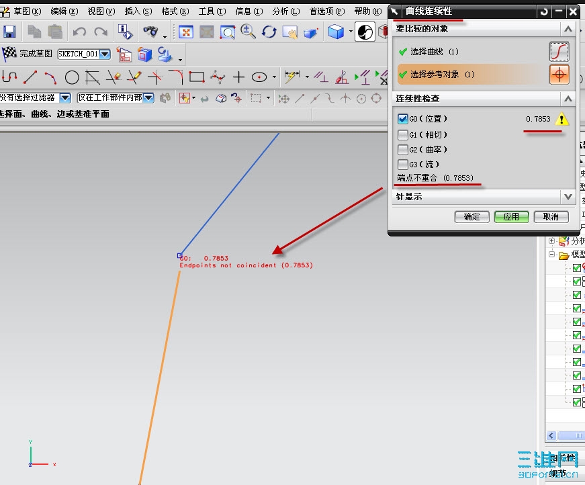Open the SKETCH_001 name dropdown
The width and height of the screenshot is (585, 485).
click(x=105, y=54)
